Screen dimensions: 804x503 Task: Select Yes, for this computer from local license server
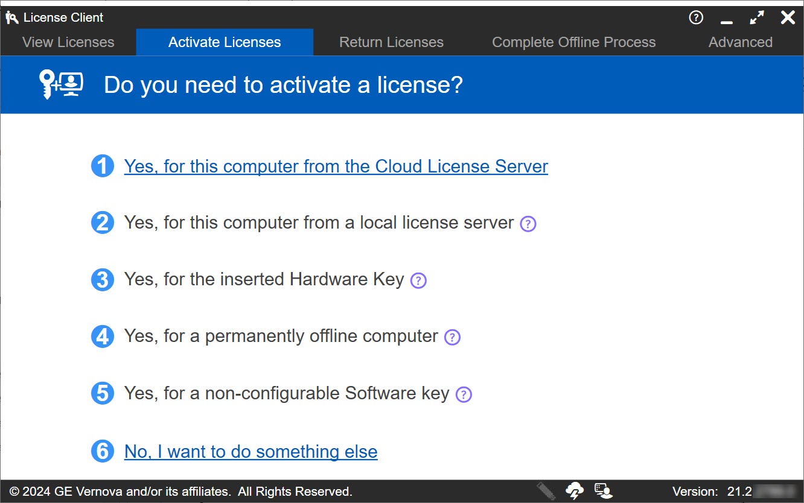(319, 223)
